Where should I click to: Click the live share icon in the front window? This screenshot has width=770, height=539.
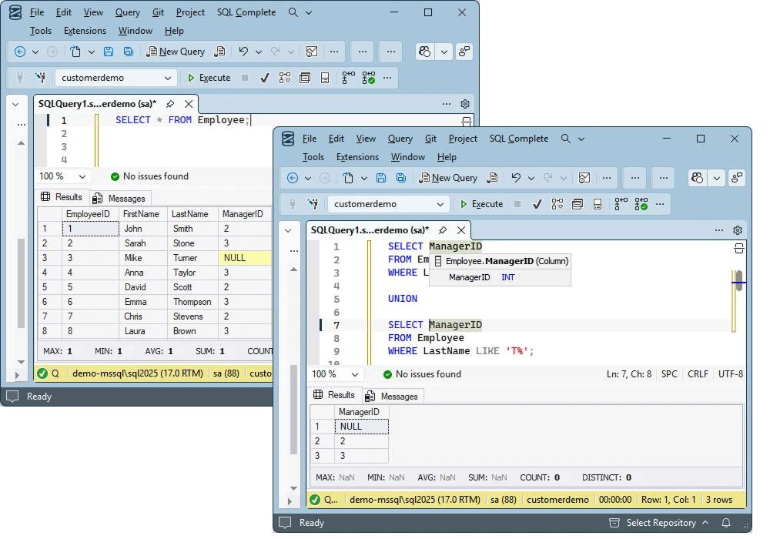coord(737,178)
